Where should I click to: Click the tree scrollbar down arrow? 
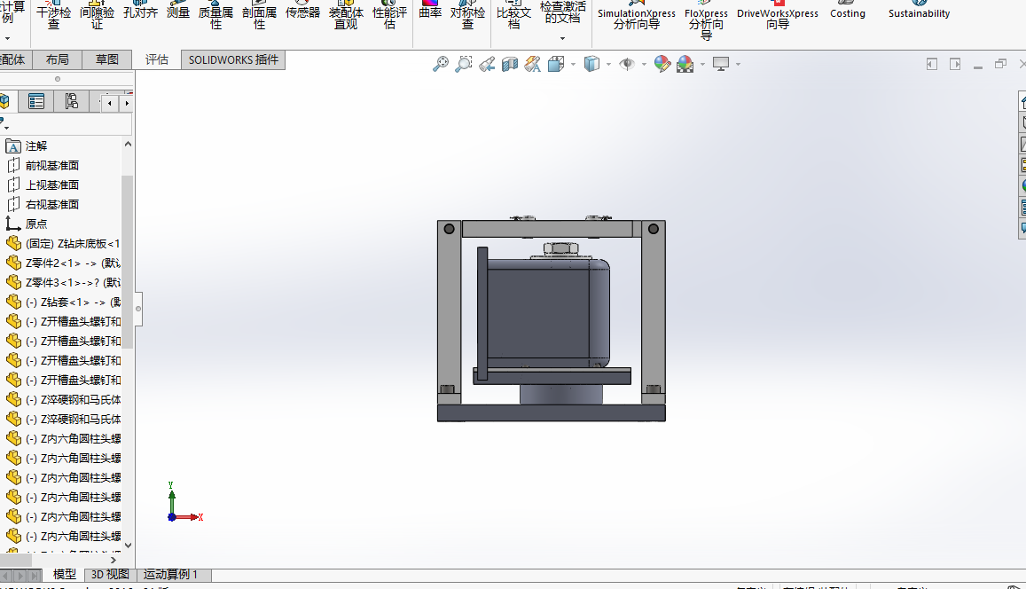click(x=129, y=546)
